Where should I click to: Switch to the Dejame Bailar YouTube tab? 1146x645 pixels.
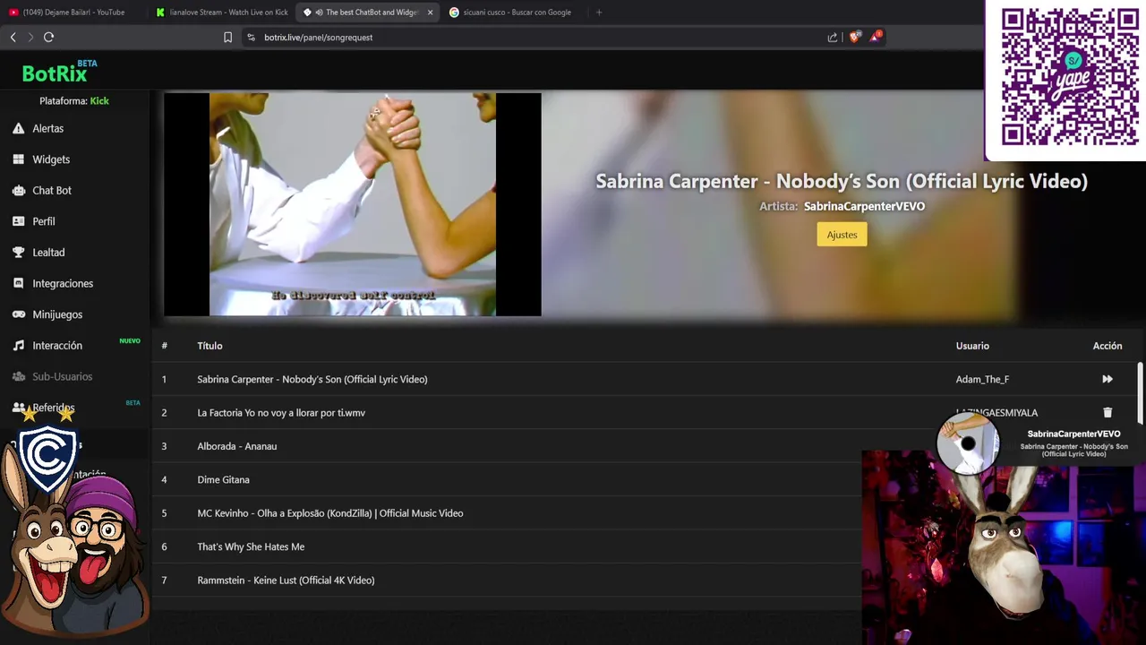(73, 13)
